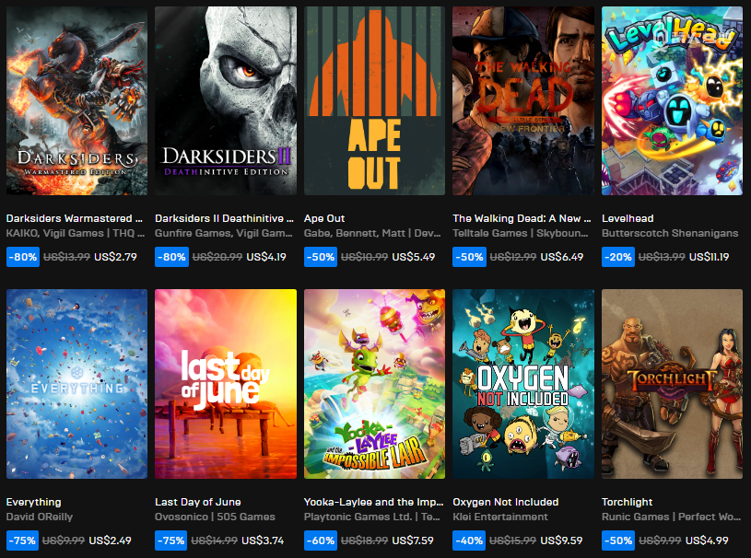Select the Levelhead cover art

pos(672,100)
